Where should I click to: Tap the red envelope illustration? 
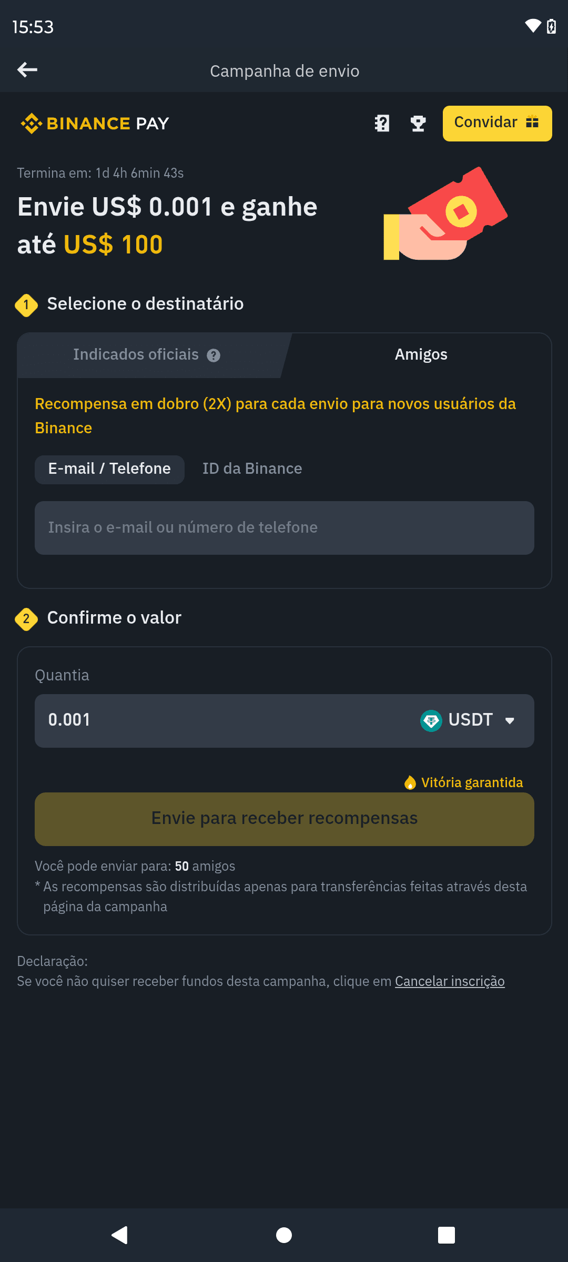click(x=445, y=213)
